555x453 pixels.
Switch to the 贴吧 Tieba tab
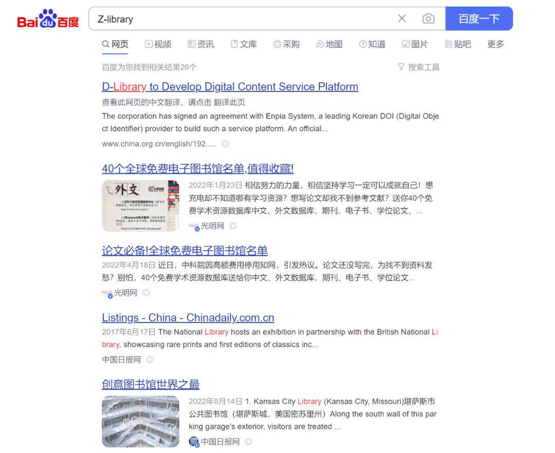[x=458, y=44]
